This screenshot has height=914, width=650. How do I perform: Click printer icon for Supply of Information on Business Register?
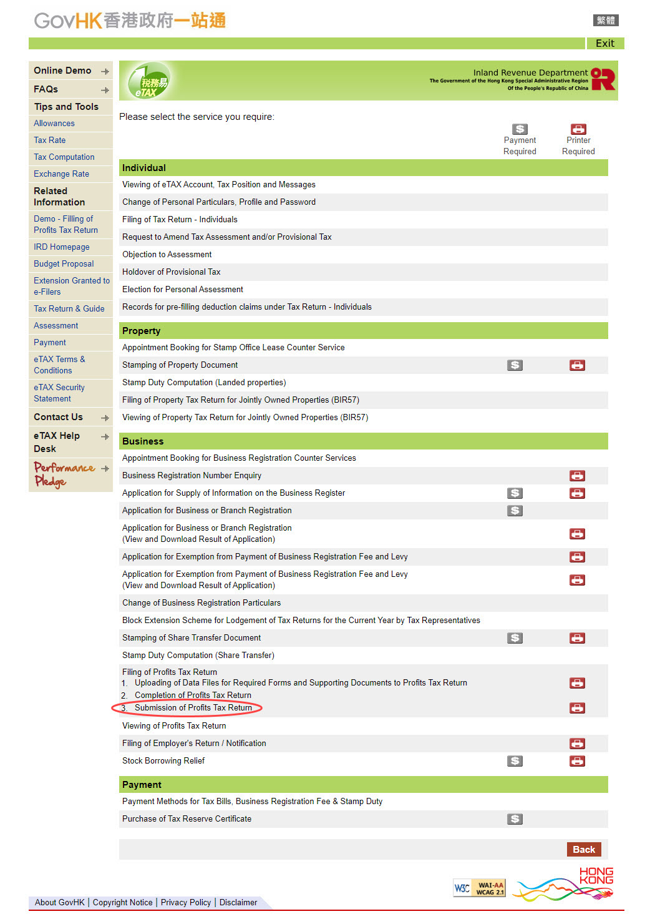point(577,493)
